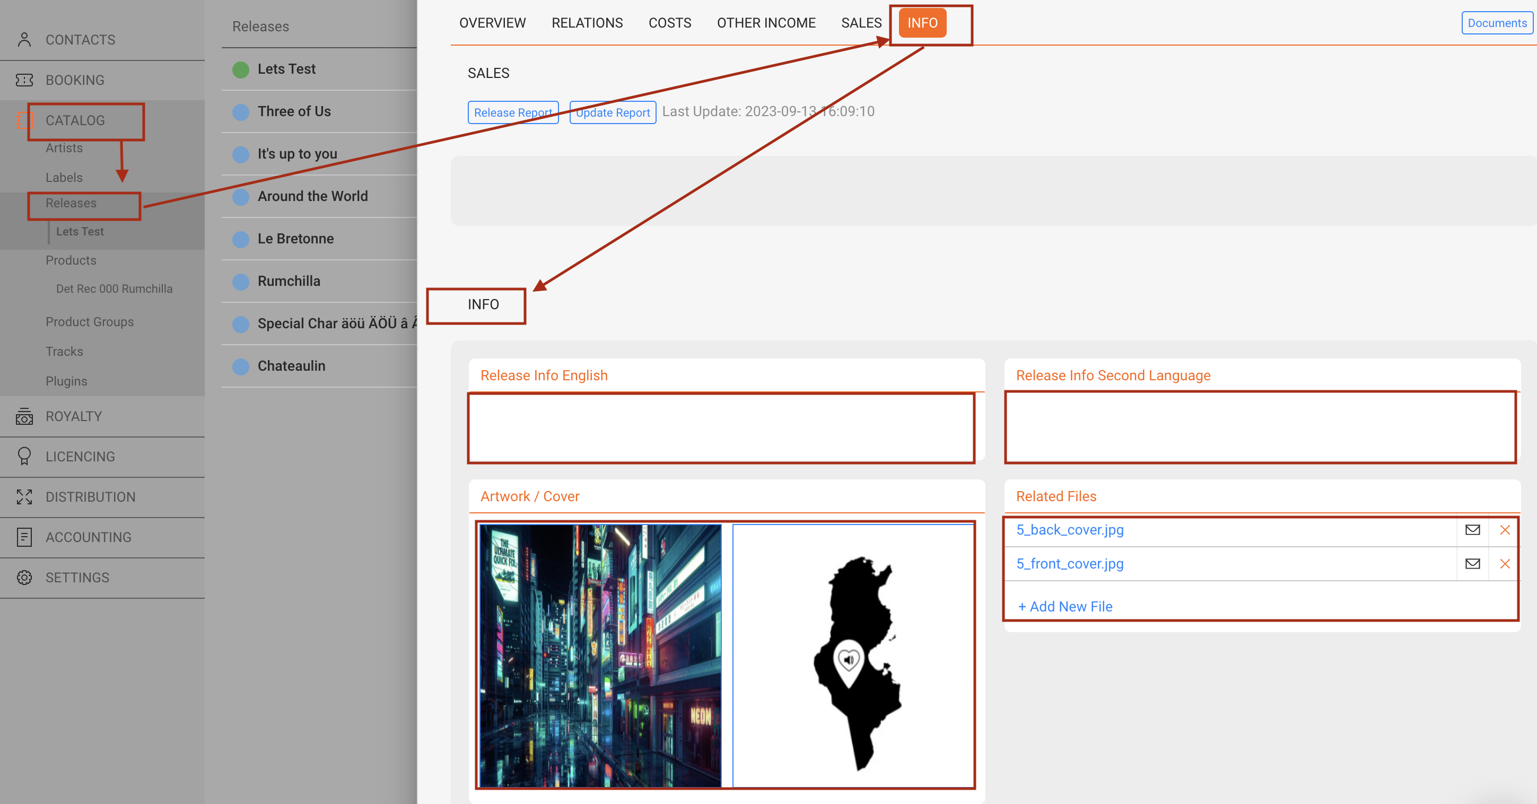The image size is (1537, 804).
Task: Select the Lets Test sub-item under Releases
Action: [80, 231]
